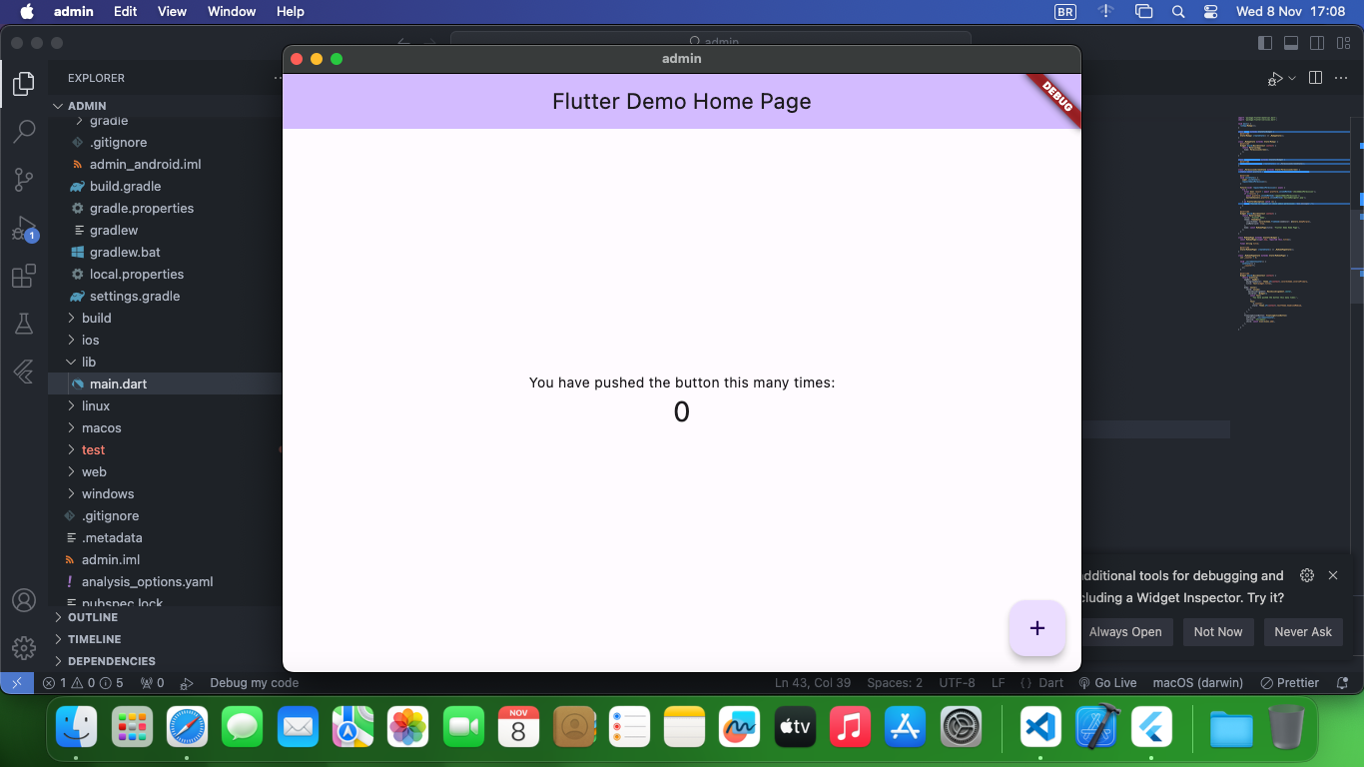The image size is (1364, 767).
Task: Click the forwarded ports indicator in status bar
Action: click(x=152, y=683)
